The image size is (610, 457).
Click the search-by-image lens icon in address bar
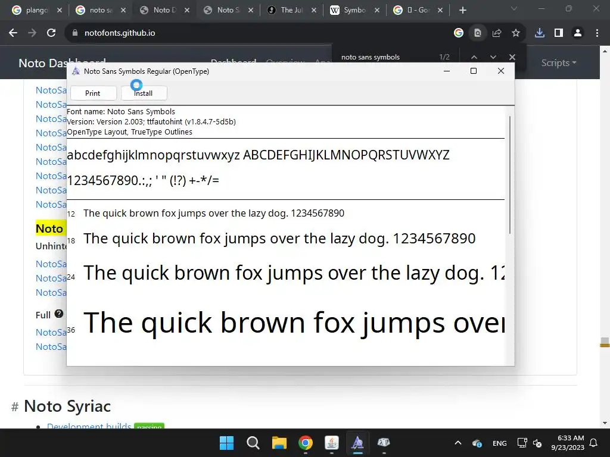coord(478,33)
